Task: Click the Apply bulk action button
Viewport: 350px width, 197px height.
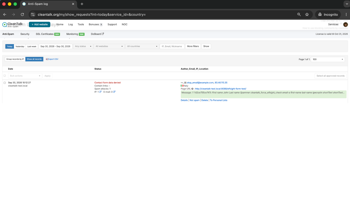Action: coord(47,76)
